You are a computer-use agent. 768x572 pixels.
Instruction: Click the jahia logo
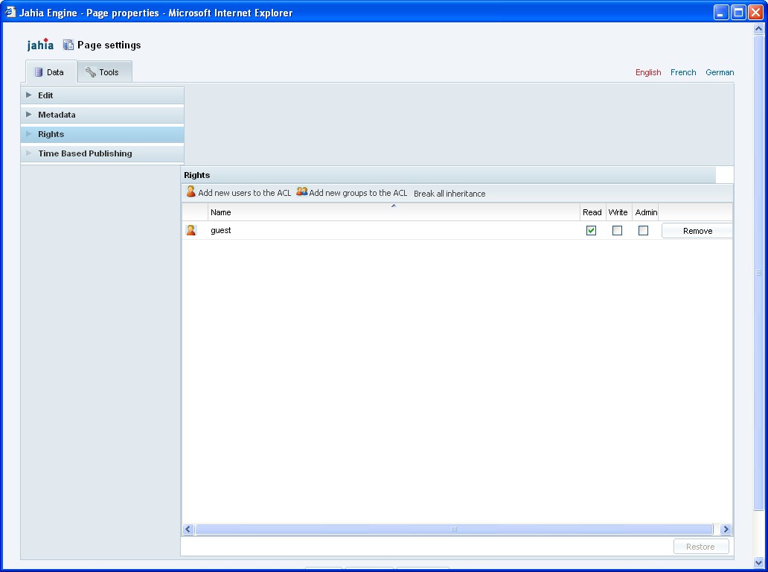40,45
